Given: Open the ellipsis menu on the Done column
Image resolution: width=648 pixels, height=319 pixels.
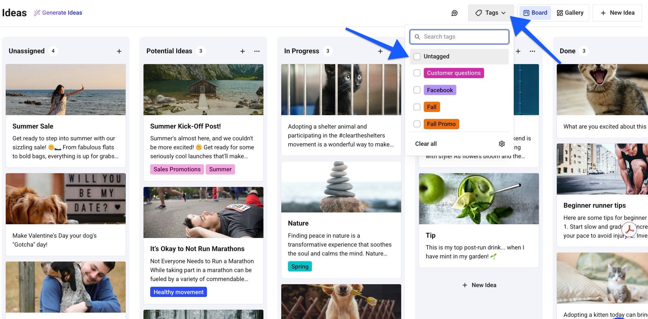Looking at the screenshot, I should point(532,51).
